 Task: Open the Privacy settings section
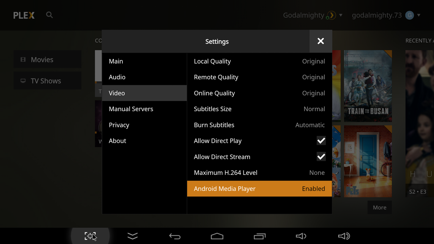(x=144, y=125)
